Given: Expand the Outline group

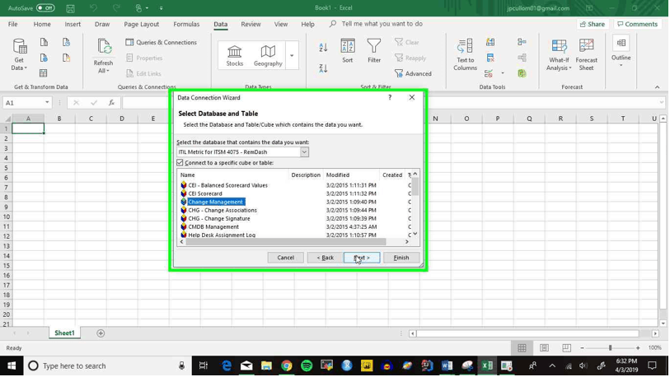Looking at the screenshot, I should point(621,52).
